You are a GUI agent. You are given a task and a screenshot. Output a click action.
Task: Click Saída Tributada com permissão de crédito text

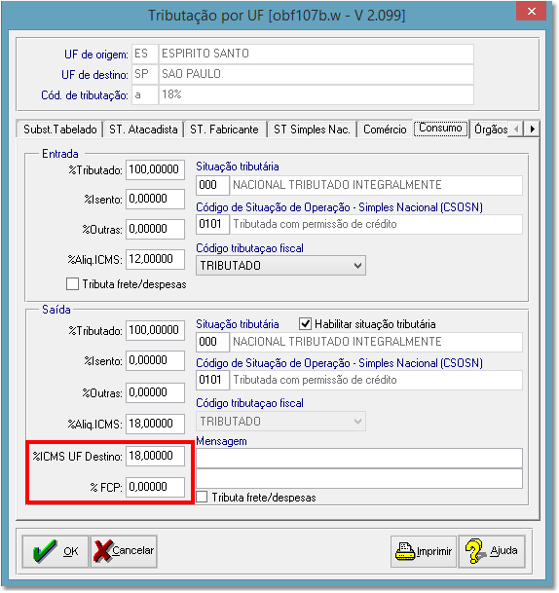click(x=316, y=380)
